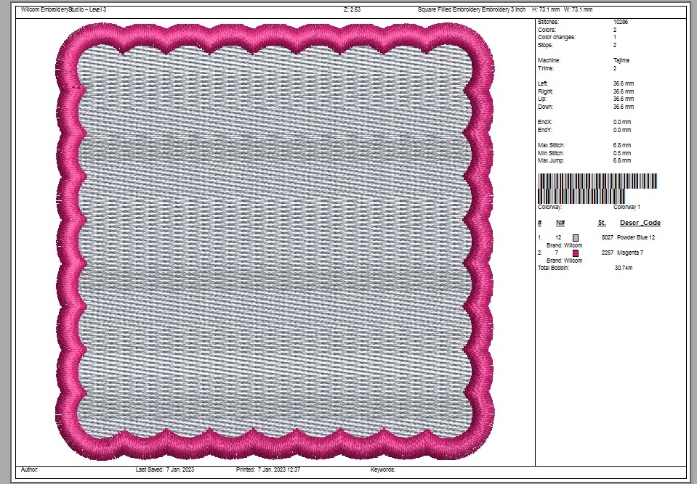Click the Powder Blue 12 color swatch
The image size is (697, 484).
[x=576, y=238]
